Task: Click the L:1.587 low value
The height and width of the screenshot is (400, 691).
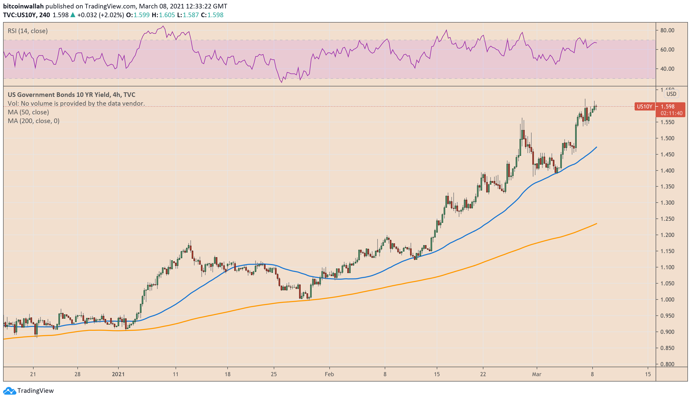Action: 188,15
